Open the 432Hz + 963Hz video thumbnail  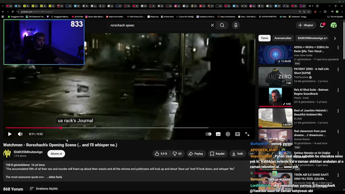275,54
